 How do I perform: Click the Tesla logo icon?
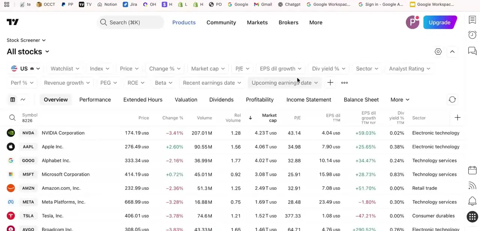coord(10,216)
